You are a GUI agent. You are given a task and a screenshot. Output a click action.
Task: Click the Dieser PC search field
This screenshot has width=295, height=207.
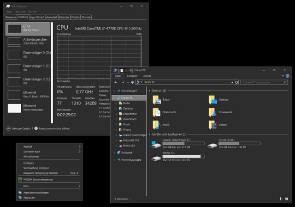264,82
